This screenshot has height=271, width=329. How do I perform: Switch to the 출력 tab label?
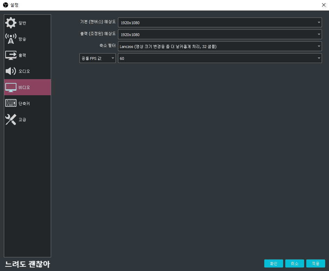22,55
